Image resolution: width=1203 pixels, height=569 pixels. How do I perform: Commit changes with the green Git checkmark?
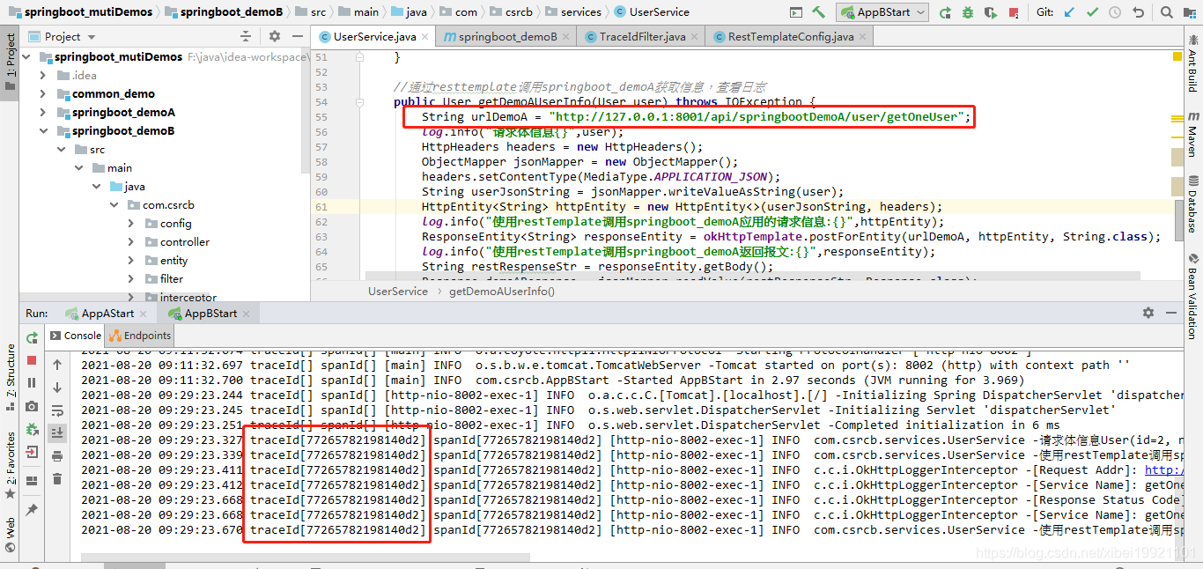pyautogui.click(x=1092, y=12)
